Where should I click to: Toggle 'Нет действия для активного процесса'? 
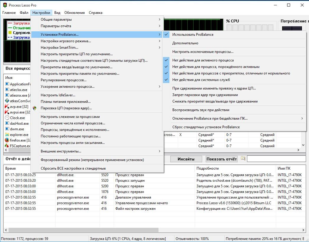[x=234, y=60]
